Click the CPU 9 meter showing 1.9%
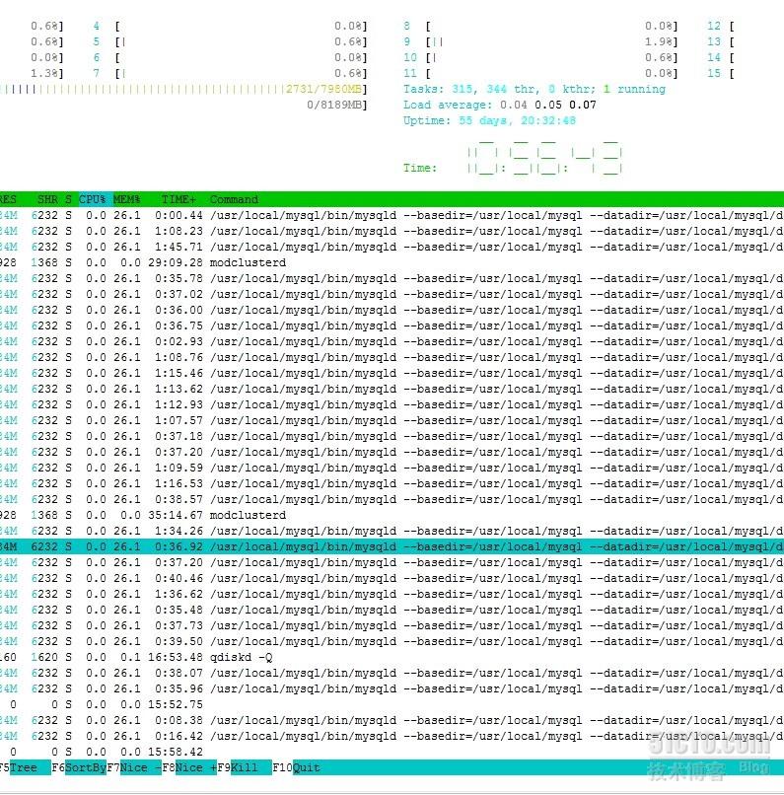The width and height of the screenshot is (784, 795). pyautogui.click(x=542, y=41)
